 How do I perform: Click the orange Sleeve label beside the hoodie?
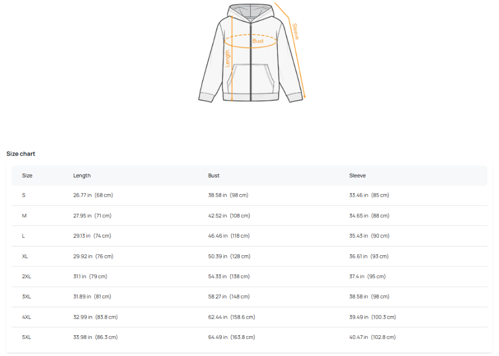point(295,32)
